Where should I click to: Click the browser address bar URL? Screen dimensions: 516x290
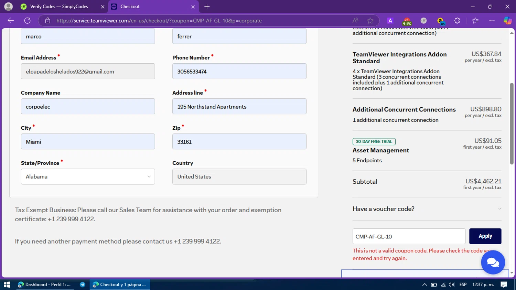tap(159, 21)
